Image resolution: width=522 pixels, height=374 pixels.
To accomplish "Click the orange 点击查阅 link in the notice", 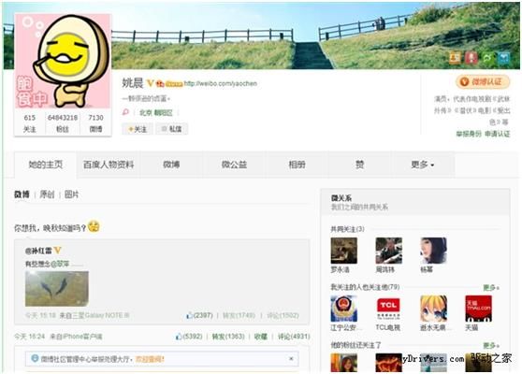I will pos(150,359).
